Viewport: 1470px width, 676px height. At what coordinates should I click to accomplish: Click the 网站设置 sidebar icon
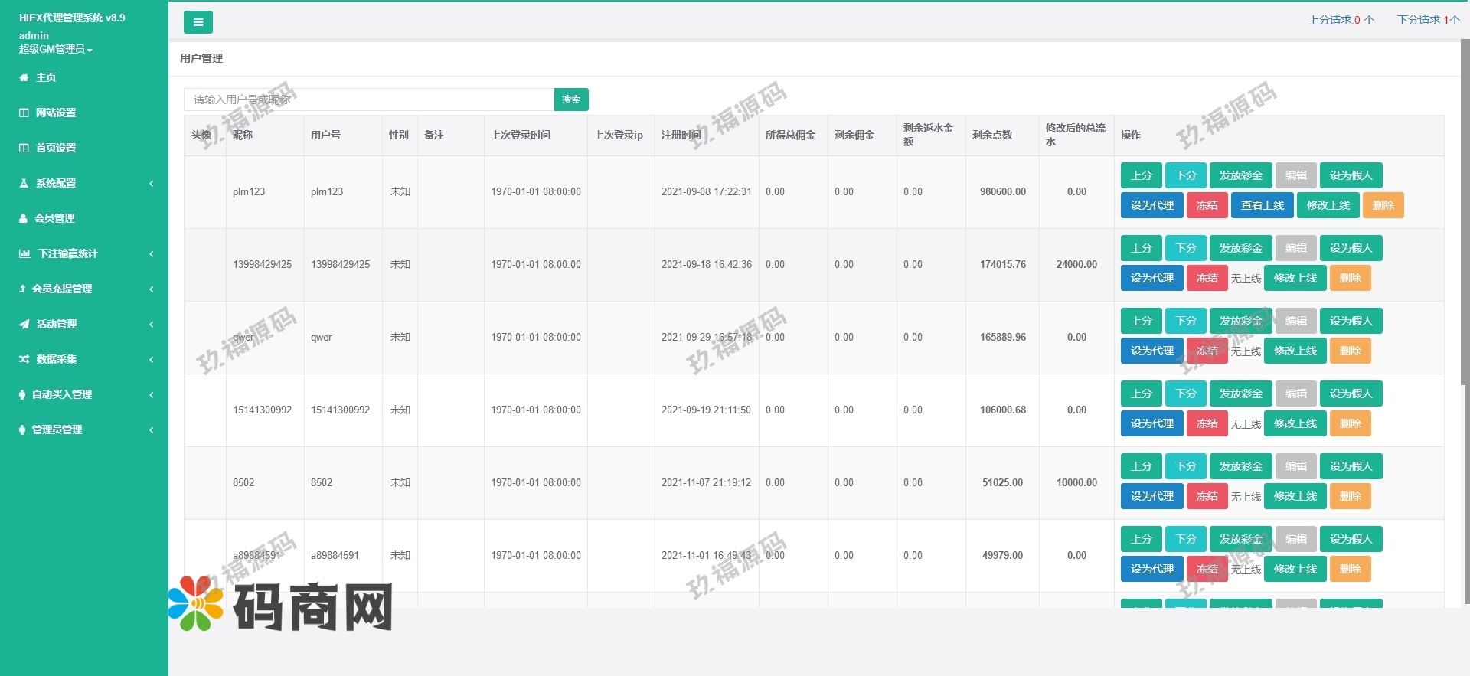tap(24, 113)
